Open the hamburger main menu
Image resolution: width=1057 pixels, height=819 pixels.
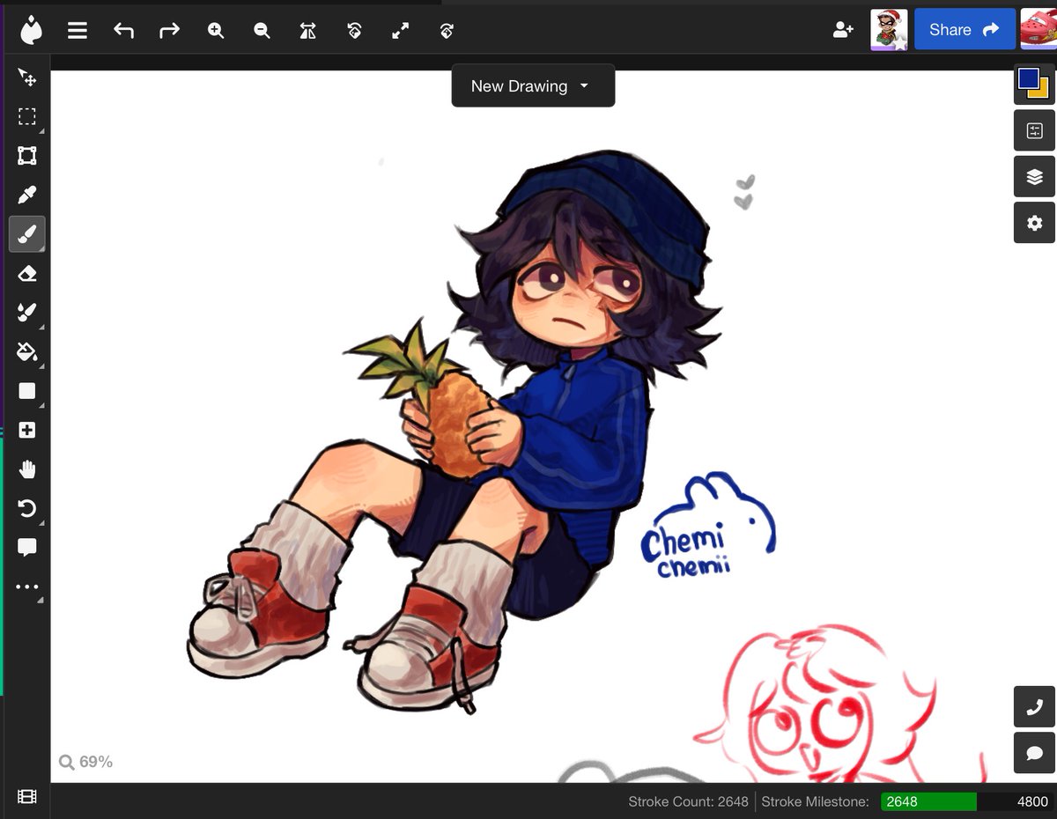78,30
